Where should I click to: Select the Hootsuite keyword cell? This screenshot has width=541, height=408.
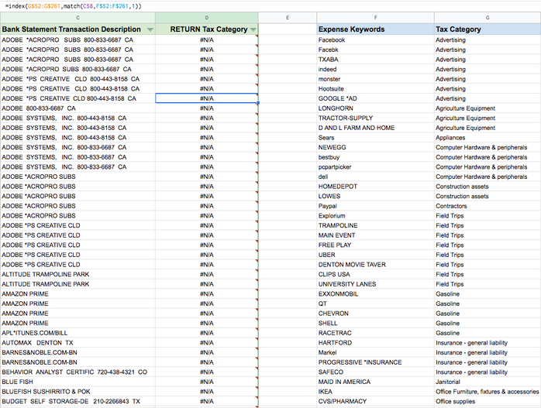click(375, 88)
